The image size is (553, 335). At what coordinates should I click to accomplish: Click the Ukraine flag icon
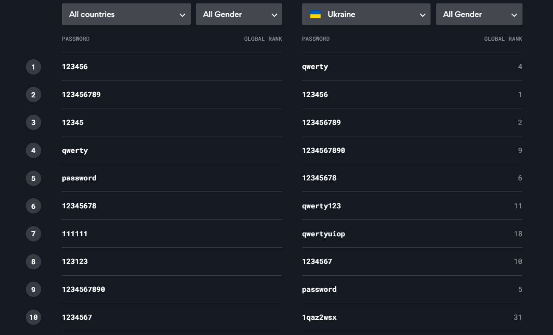click(315, 14)
